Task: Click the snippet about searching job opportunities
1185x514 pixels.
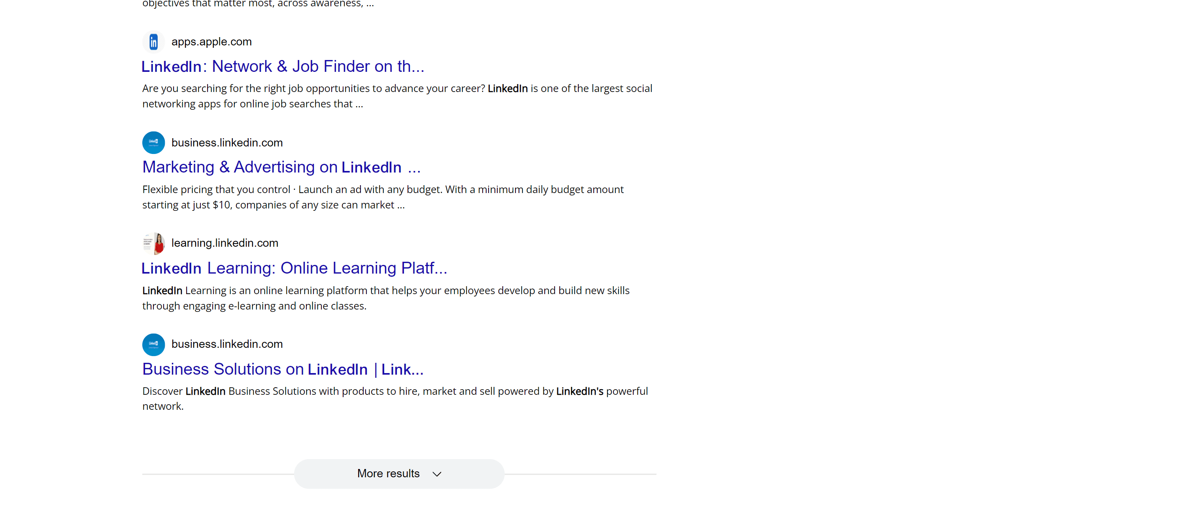Action: click(397, 96)
